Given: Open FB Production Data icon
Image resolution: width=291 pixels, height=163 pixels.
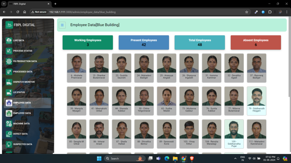Looking at the screenshot, I should coord(9,61).
